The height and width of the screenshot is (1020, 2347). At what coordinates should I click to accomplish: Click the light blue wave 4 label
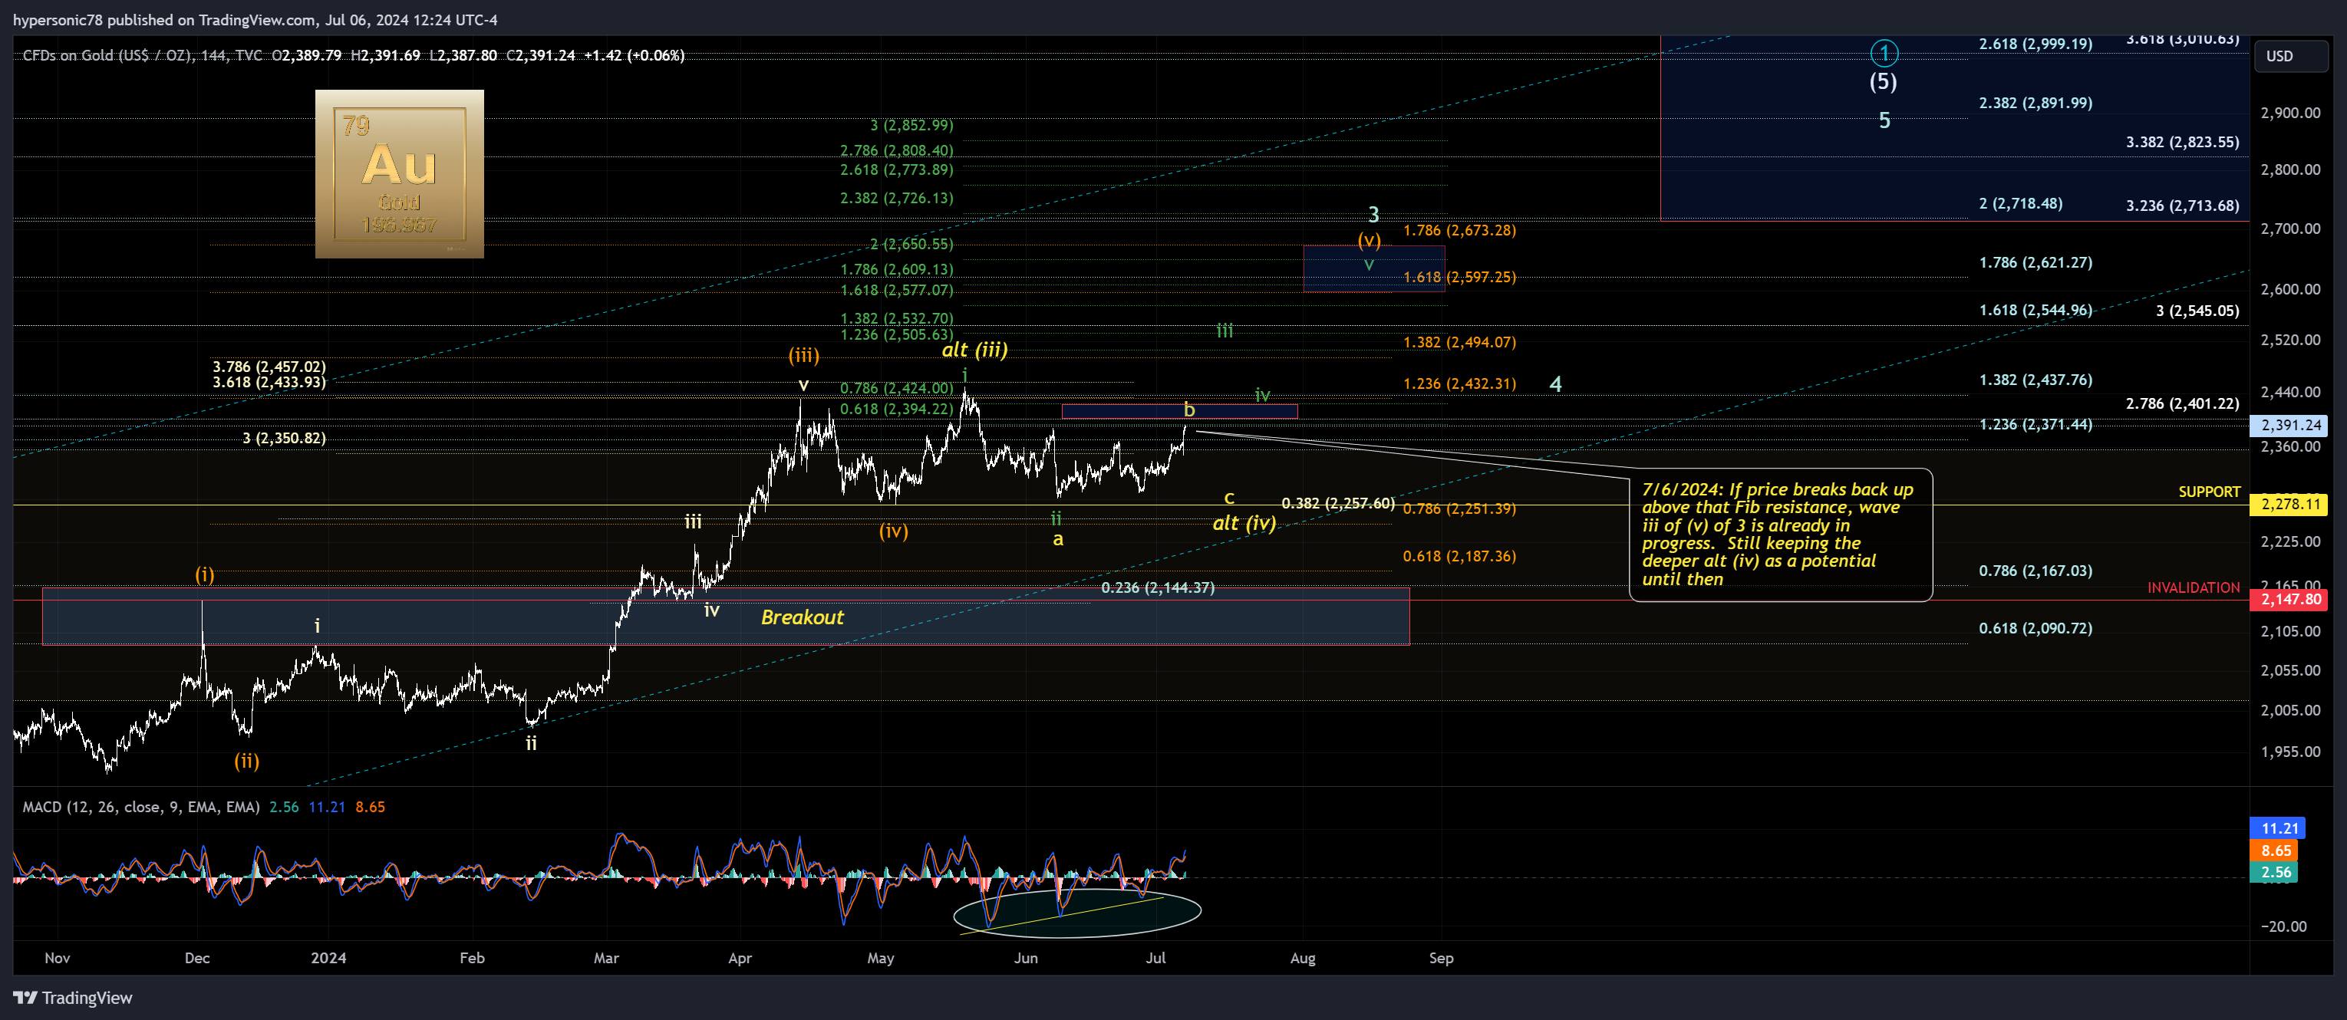coord(1555,384)
